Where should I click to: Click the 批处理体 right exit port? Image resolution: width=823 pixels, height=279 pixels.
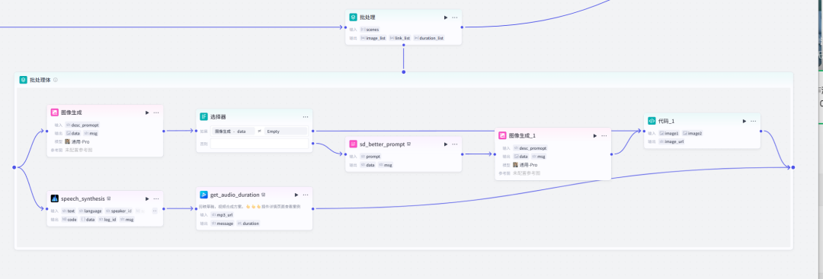(x=793, y=167)
